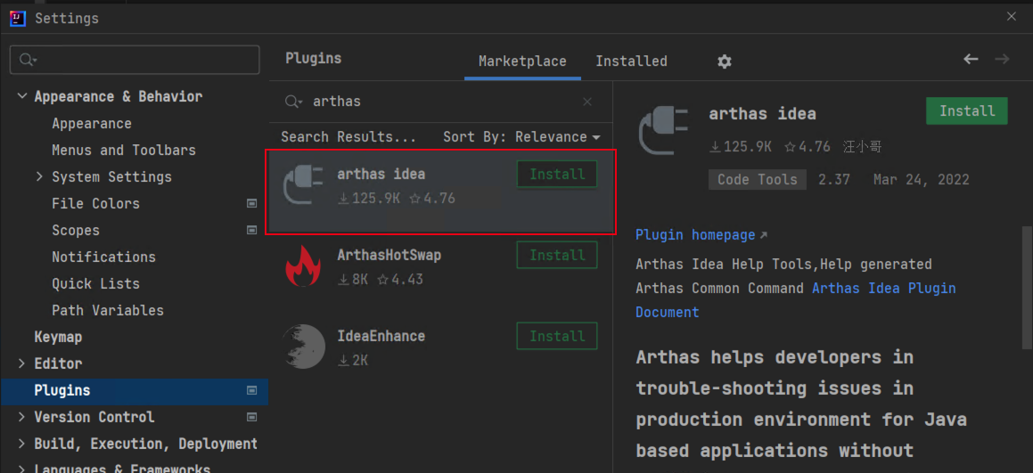Viewport: 1033px width, 473px height.
Task: Clear the arthas search text
Action: [x=587, y=102]
